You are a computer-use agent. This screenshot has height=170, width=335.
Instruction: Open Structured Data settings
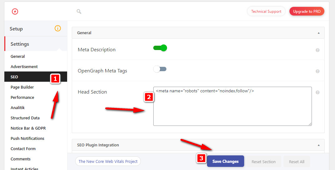click(x=25, y=118)
